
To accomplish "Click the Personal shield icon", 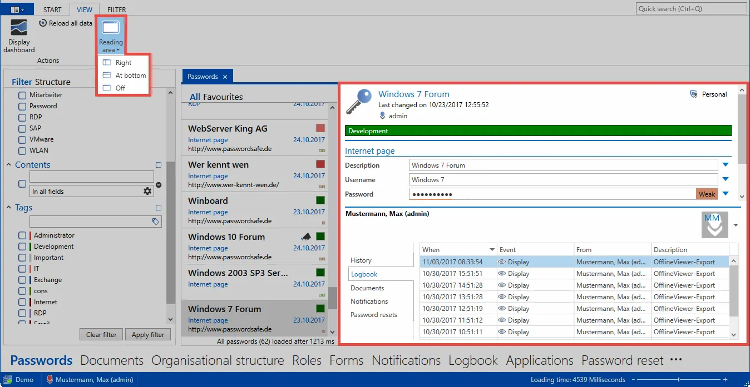I will (x=693, y=94).
